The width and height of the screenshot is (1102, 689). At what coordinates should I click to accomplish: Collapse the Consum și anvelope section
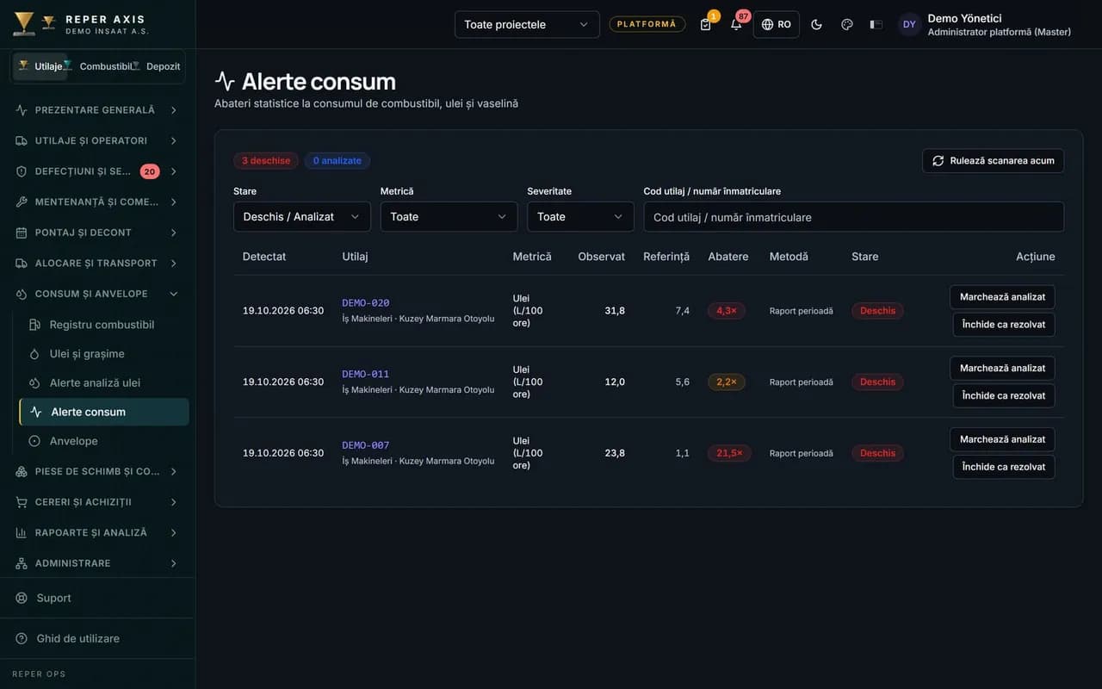(96, 294)
